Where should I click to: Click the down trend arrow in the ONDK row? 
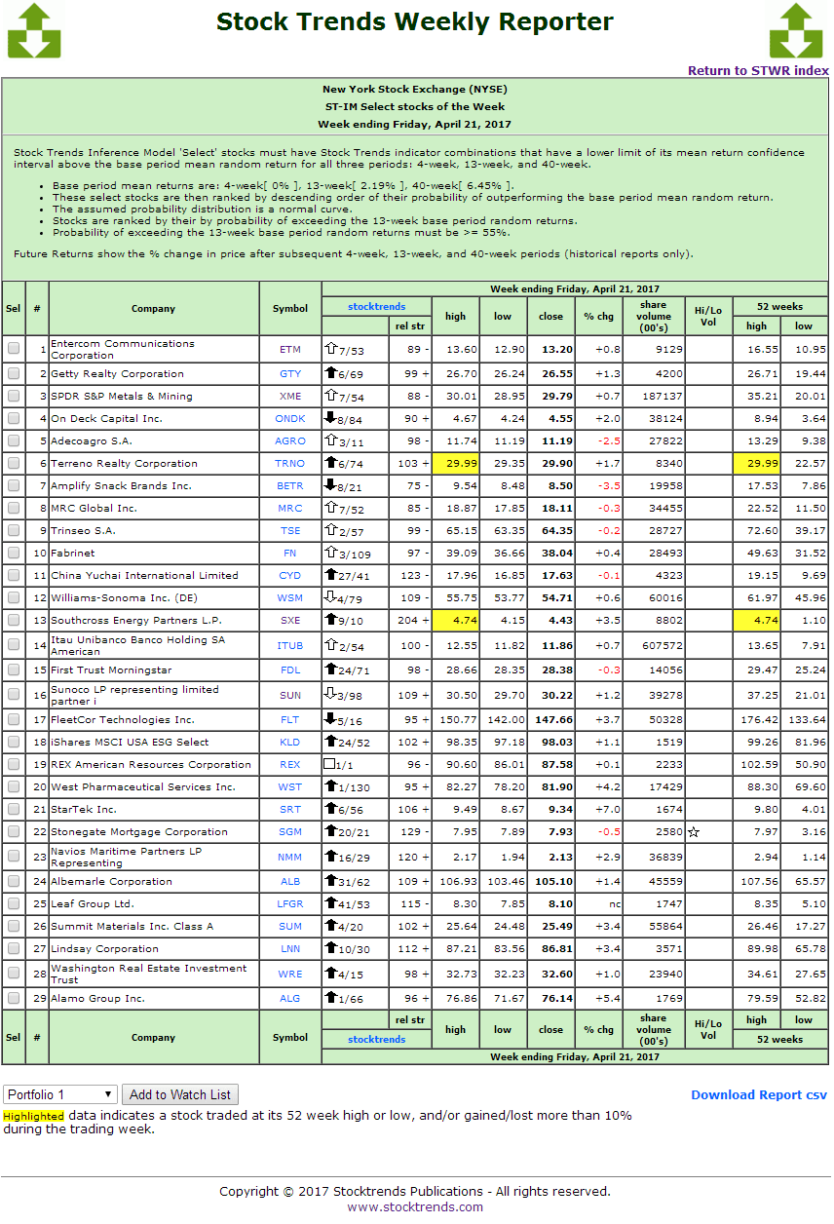point(330,418)
